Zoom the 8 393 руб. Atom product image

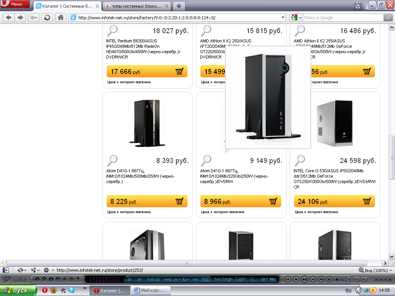[112, 161]
